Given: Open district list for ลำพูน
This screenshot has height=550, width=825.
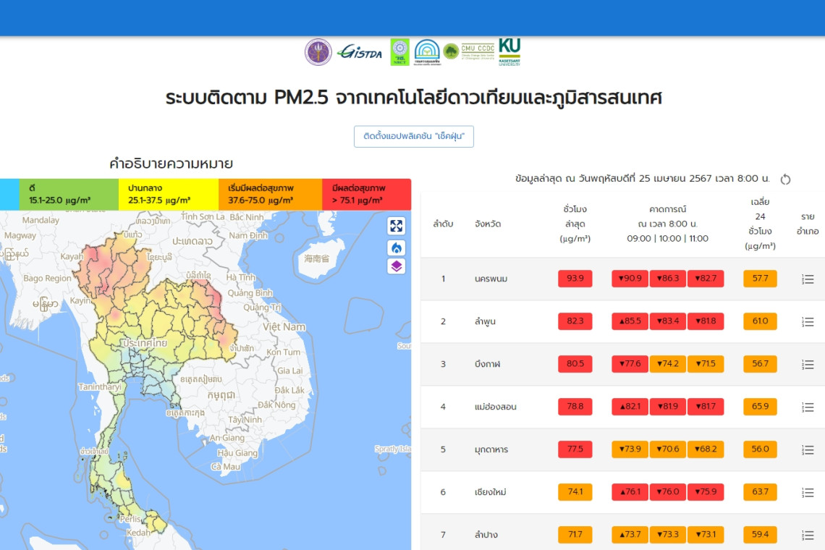Looking at the screenshot, I should click(x=808, y=322).
